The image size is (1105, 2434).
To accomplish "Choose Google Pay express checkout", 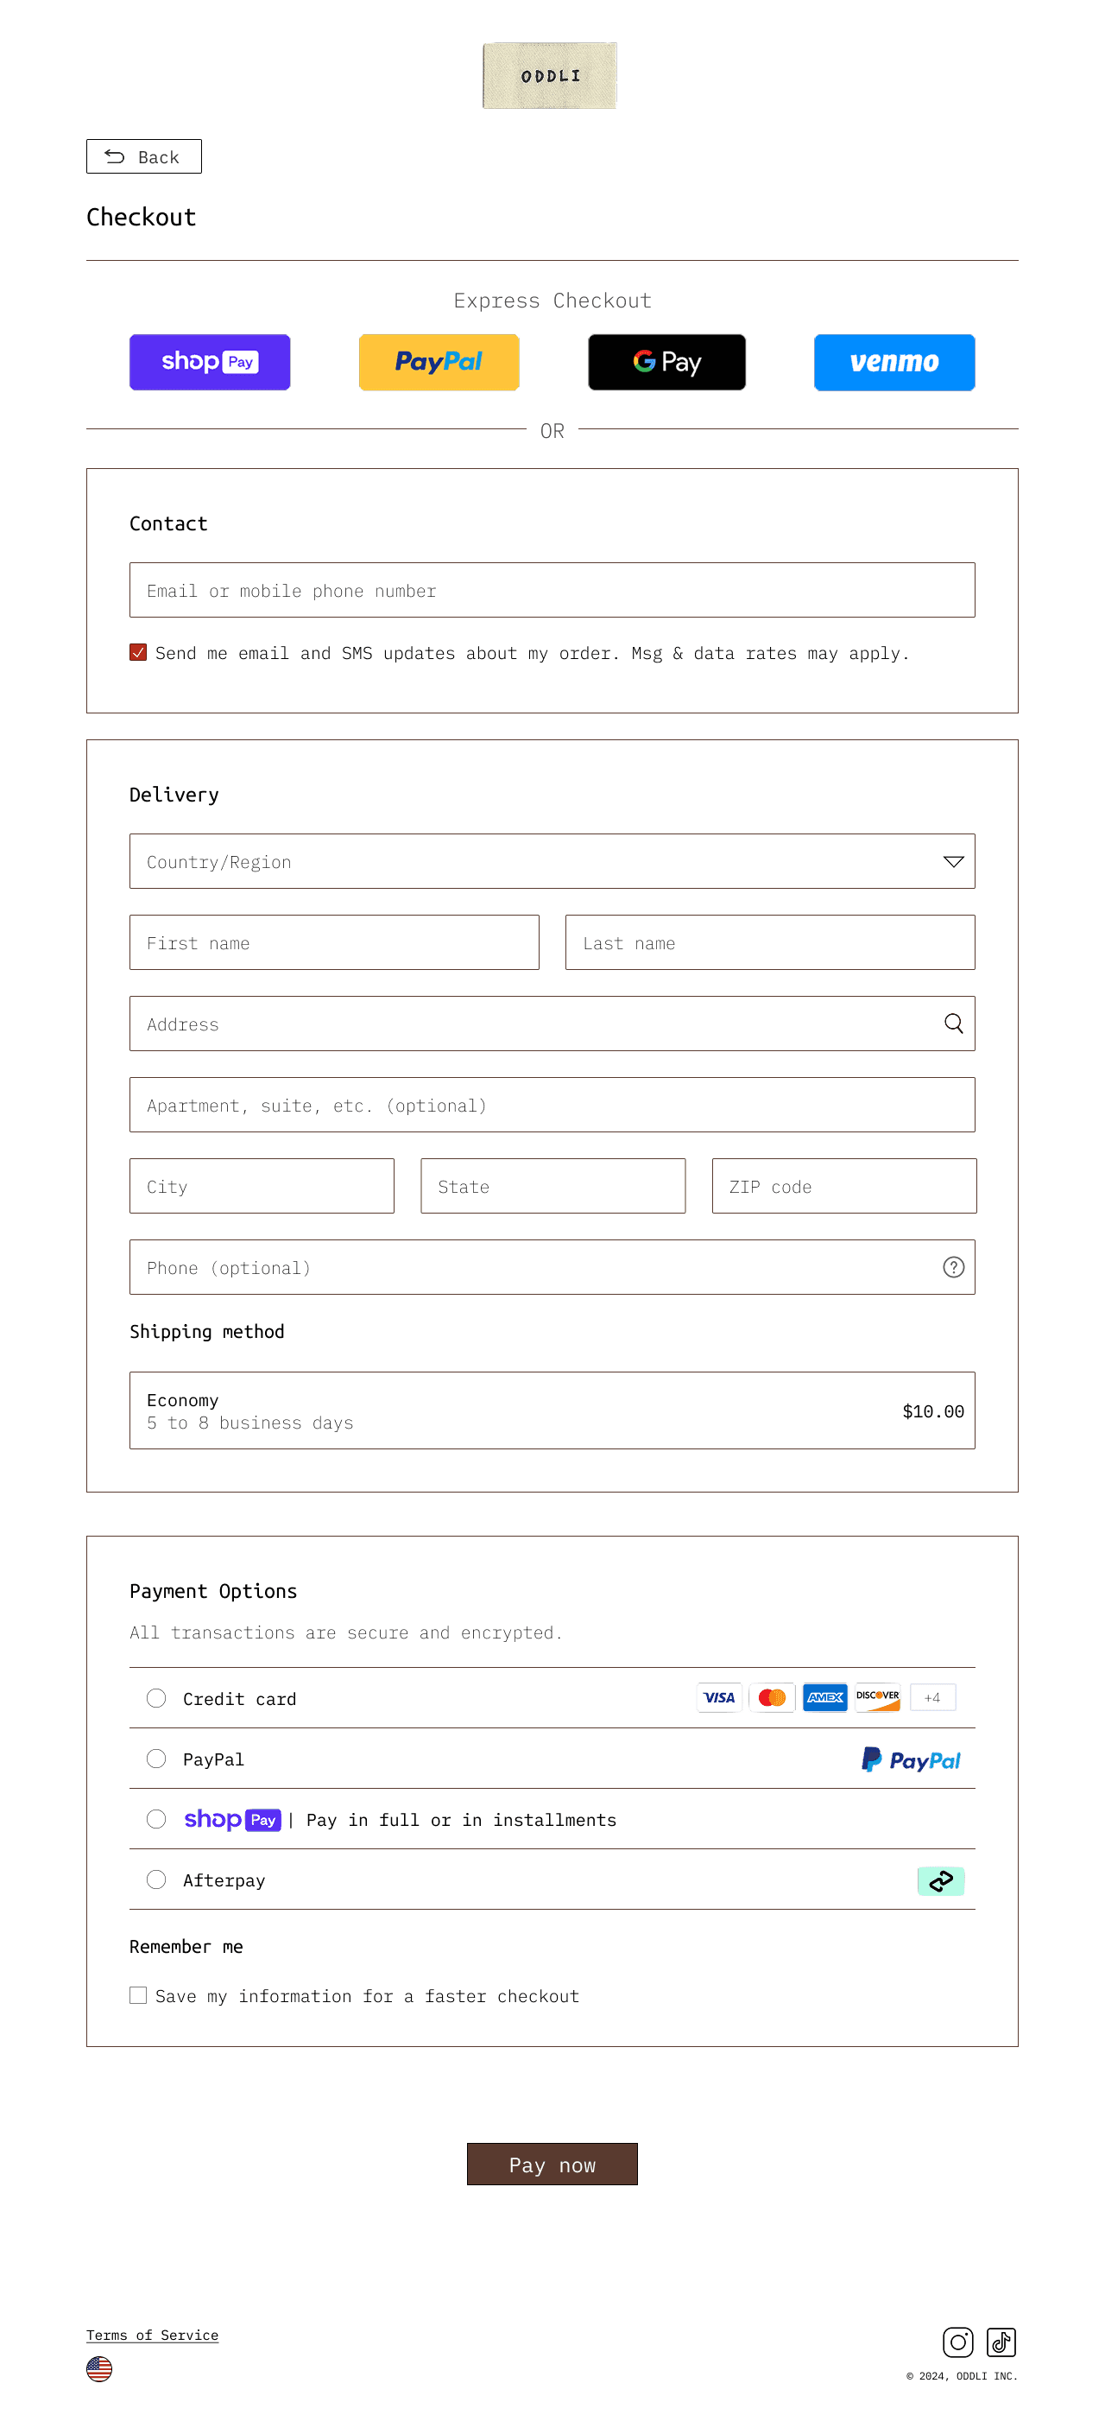I will pyautogui.click(x=666, y=362).
